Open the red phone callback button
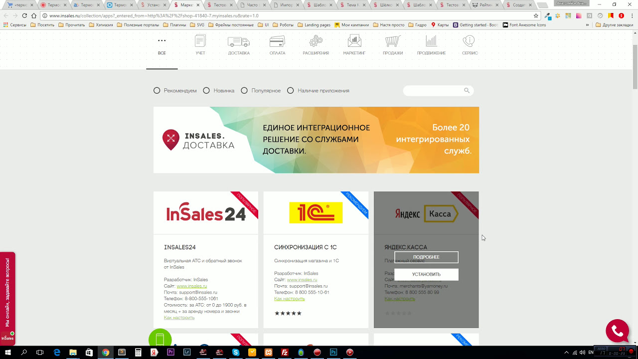This screenshot has width=638, height=359. pos(617,331)
